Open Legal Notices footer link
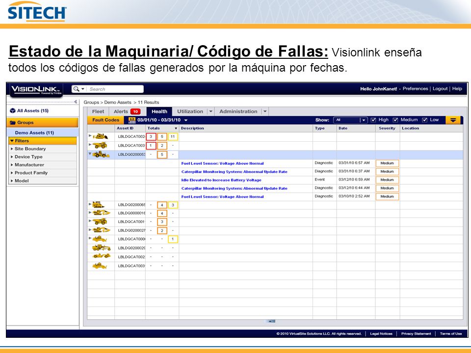The height and width of the screenshot is (353, 471). pyautogui.click(x=381, y=333)
